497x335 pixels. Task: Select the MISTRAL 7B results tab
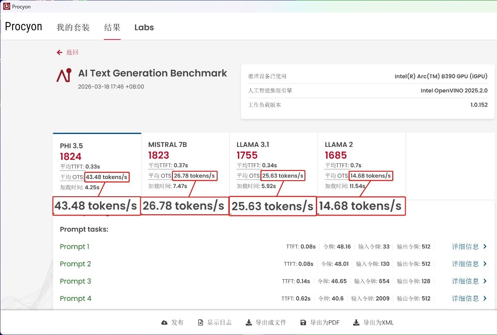[167, 145]
